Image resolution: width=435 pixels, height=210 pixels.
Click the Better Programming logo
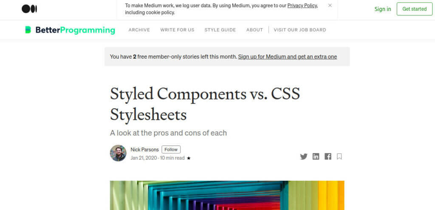[x=70, y=30]
